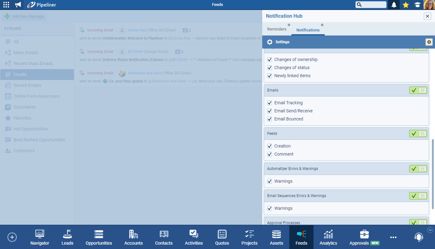Click the gear button in Settings bar

[x=429, y=42]
